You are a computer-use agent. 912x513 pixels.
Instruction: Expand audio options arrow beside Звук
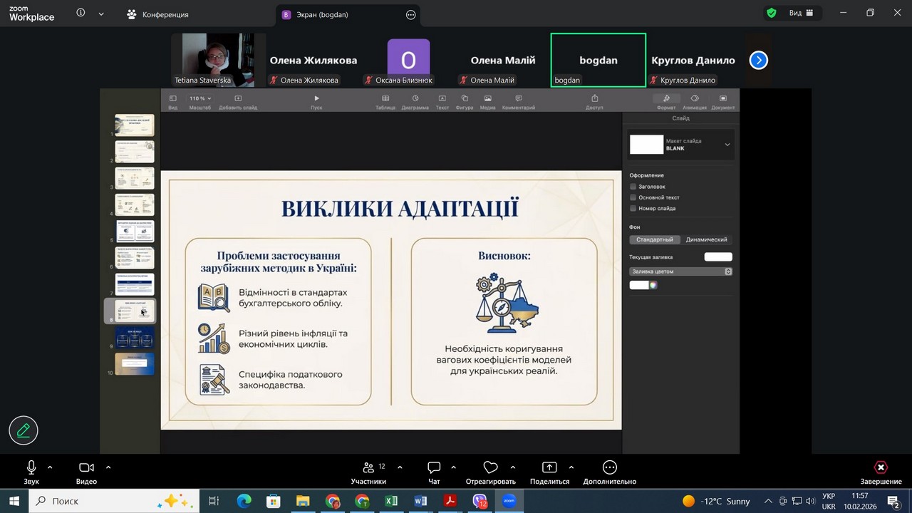click(50, 467)
